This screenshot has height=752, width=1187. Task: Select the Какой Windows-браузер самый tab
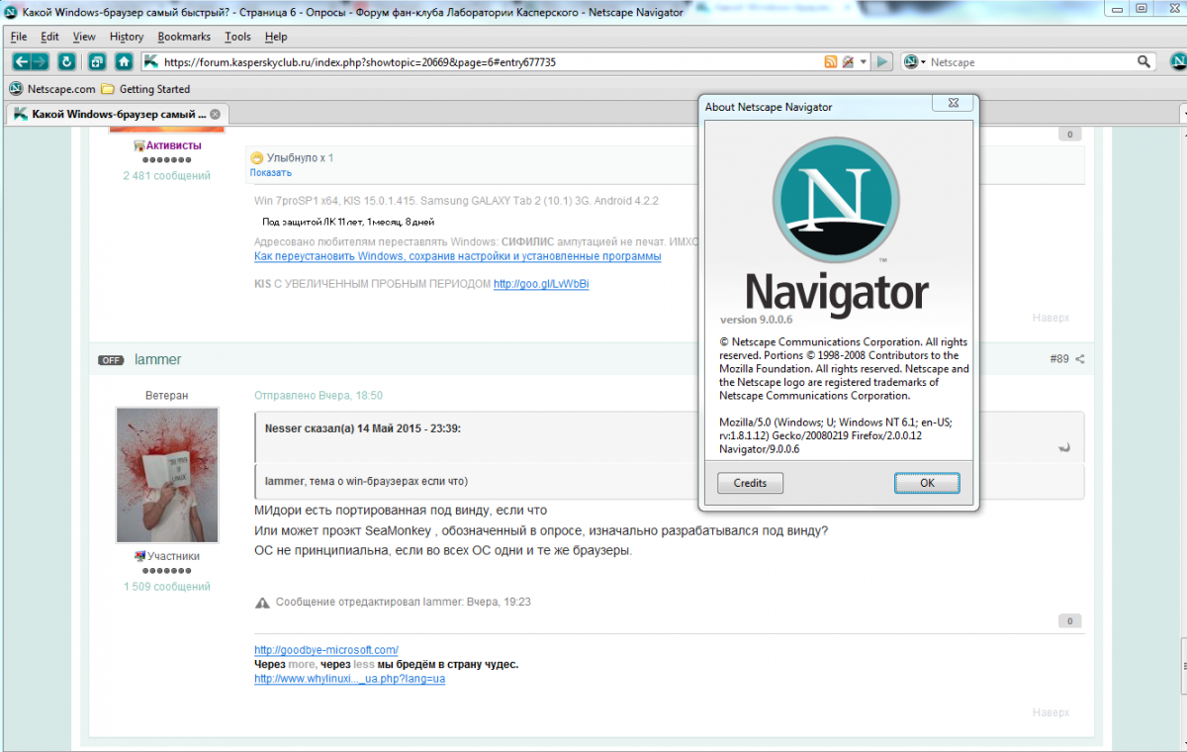pyautogui.click(x=117, y=114)
